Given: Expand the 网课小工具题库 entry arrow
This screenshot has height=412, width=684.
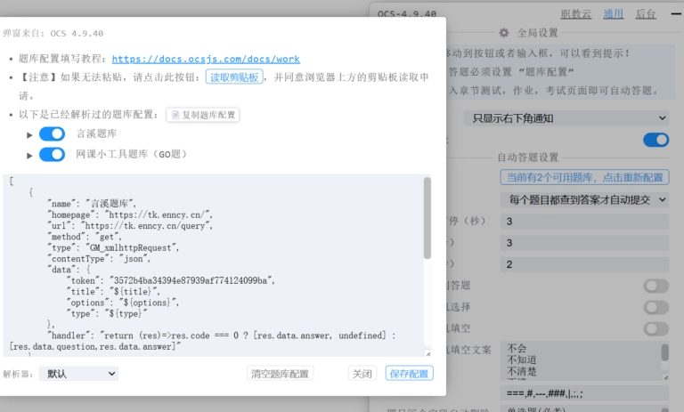Looking at the screenshot, I should 29,154.
